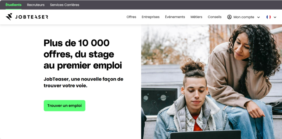Viewport: 282px width, 139px height.
Task: Switch to the Recruteurs tab
Action: click(x=36, y=5)
